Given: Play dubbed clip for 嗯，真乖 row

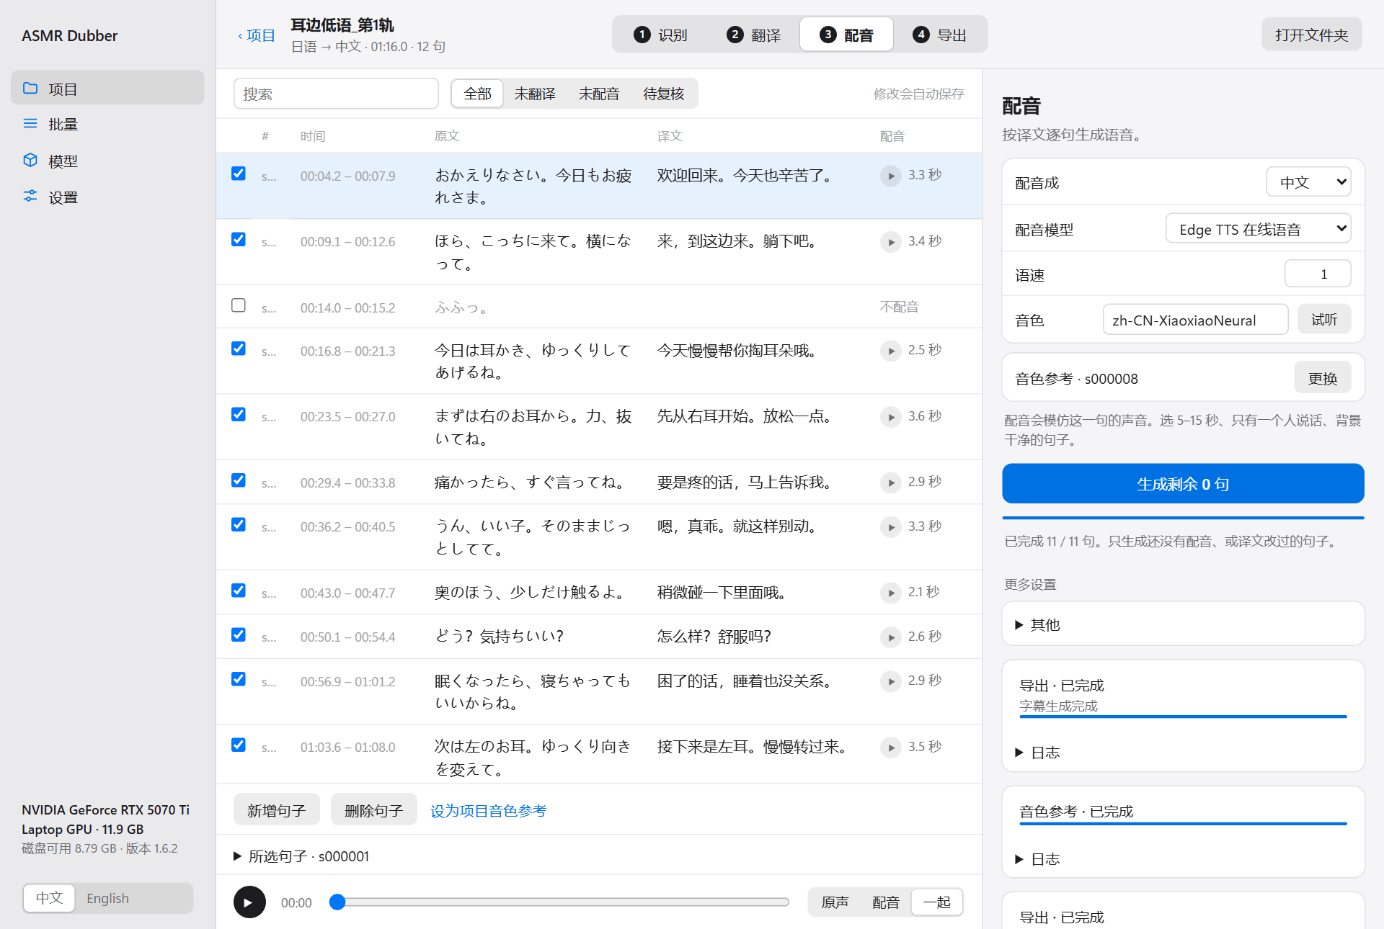Looking at the screenshot, I should point(891,527).
